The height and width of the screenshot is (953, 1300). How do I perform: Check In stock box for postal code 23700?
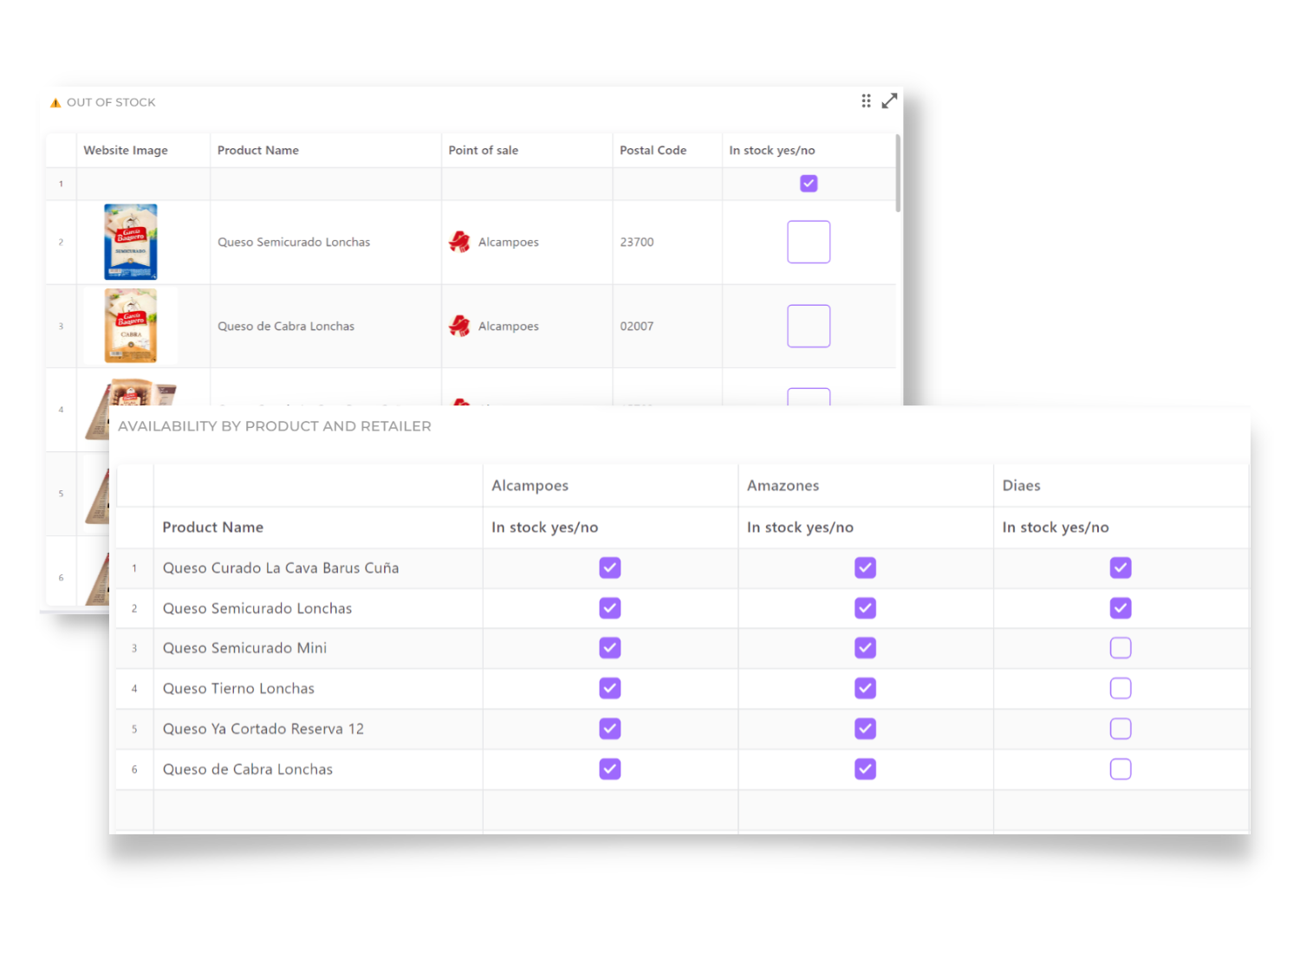(x=809, y=242)
